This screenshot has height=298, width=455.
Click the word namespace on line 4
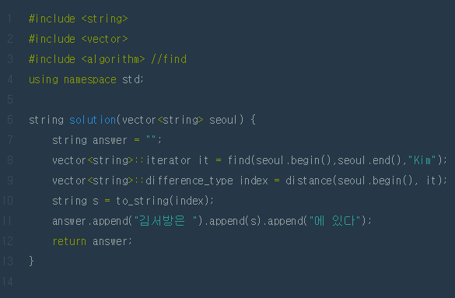(x=90, y=80)
